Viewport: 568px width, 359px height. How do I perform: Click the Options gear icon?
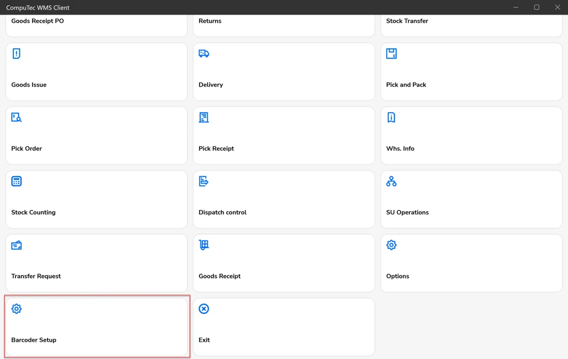[x=391, y=245]
